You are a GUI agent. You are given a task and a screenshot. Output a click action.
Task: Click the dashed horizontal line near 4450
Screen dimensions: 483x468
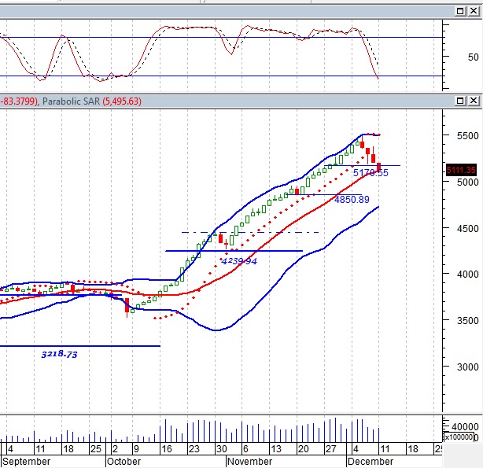[x=252, y=232]
